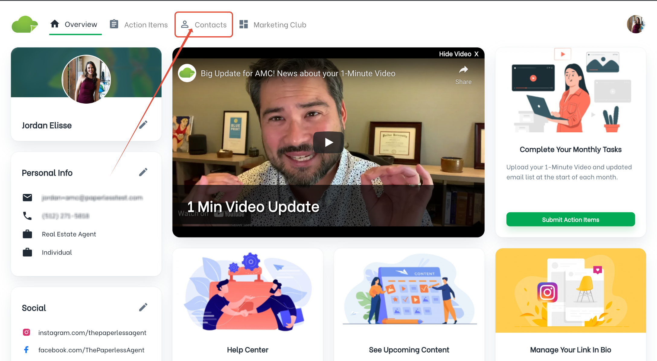Click Social section edit pencil icon
Screen dimensions: 657x361
[143, 307]
